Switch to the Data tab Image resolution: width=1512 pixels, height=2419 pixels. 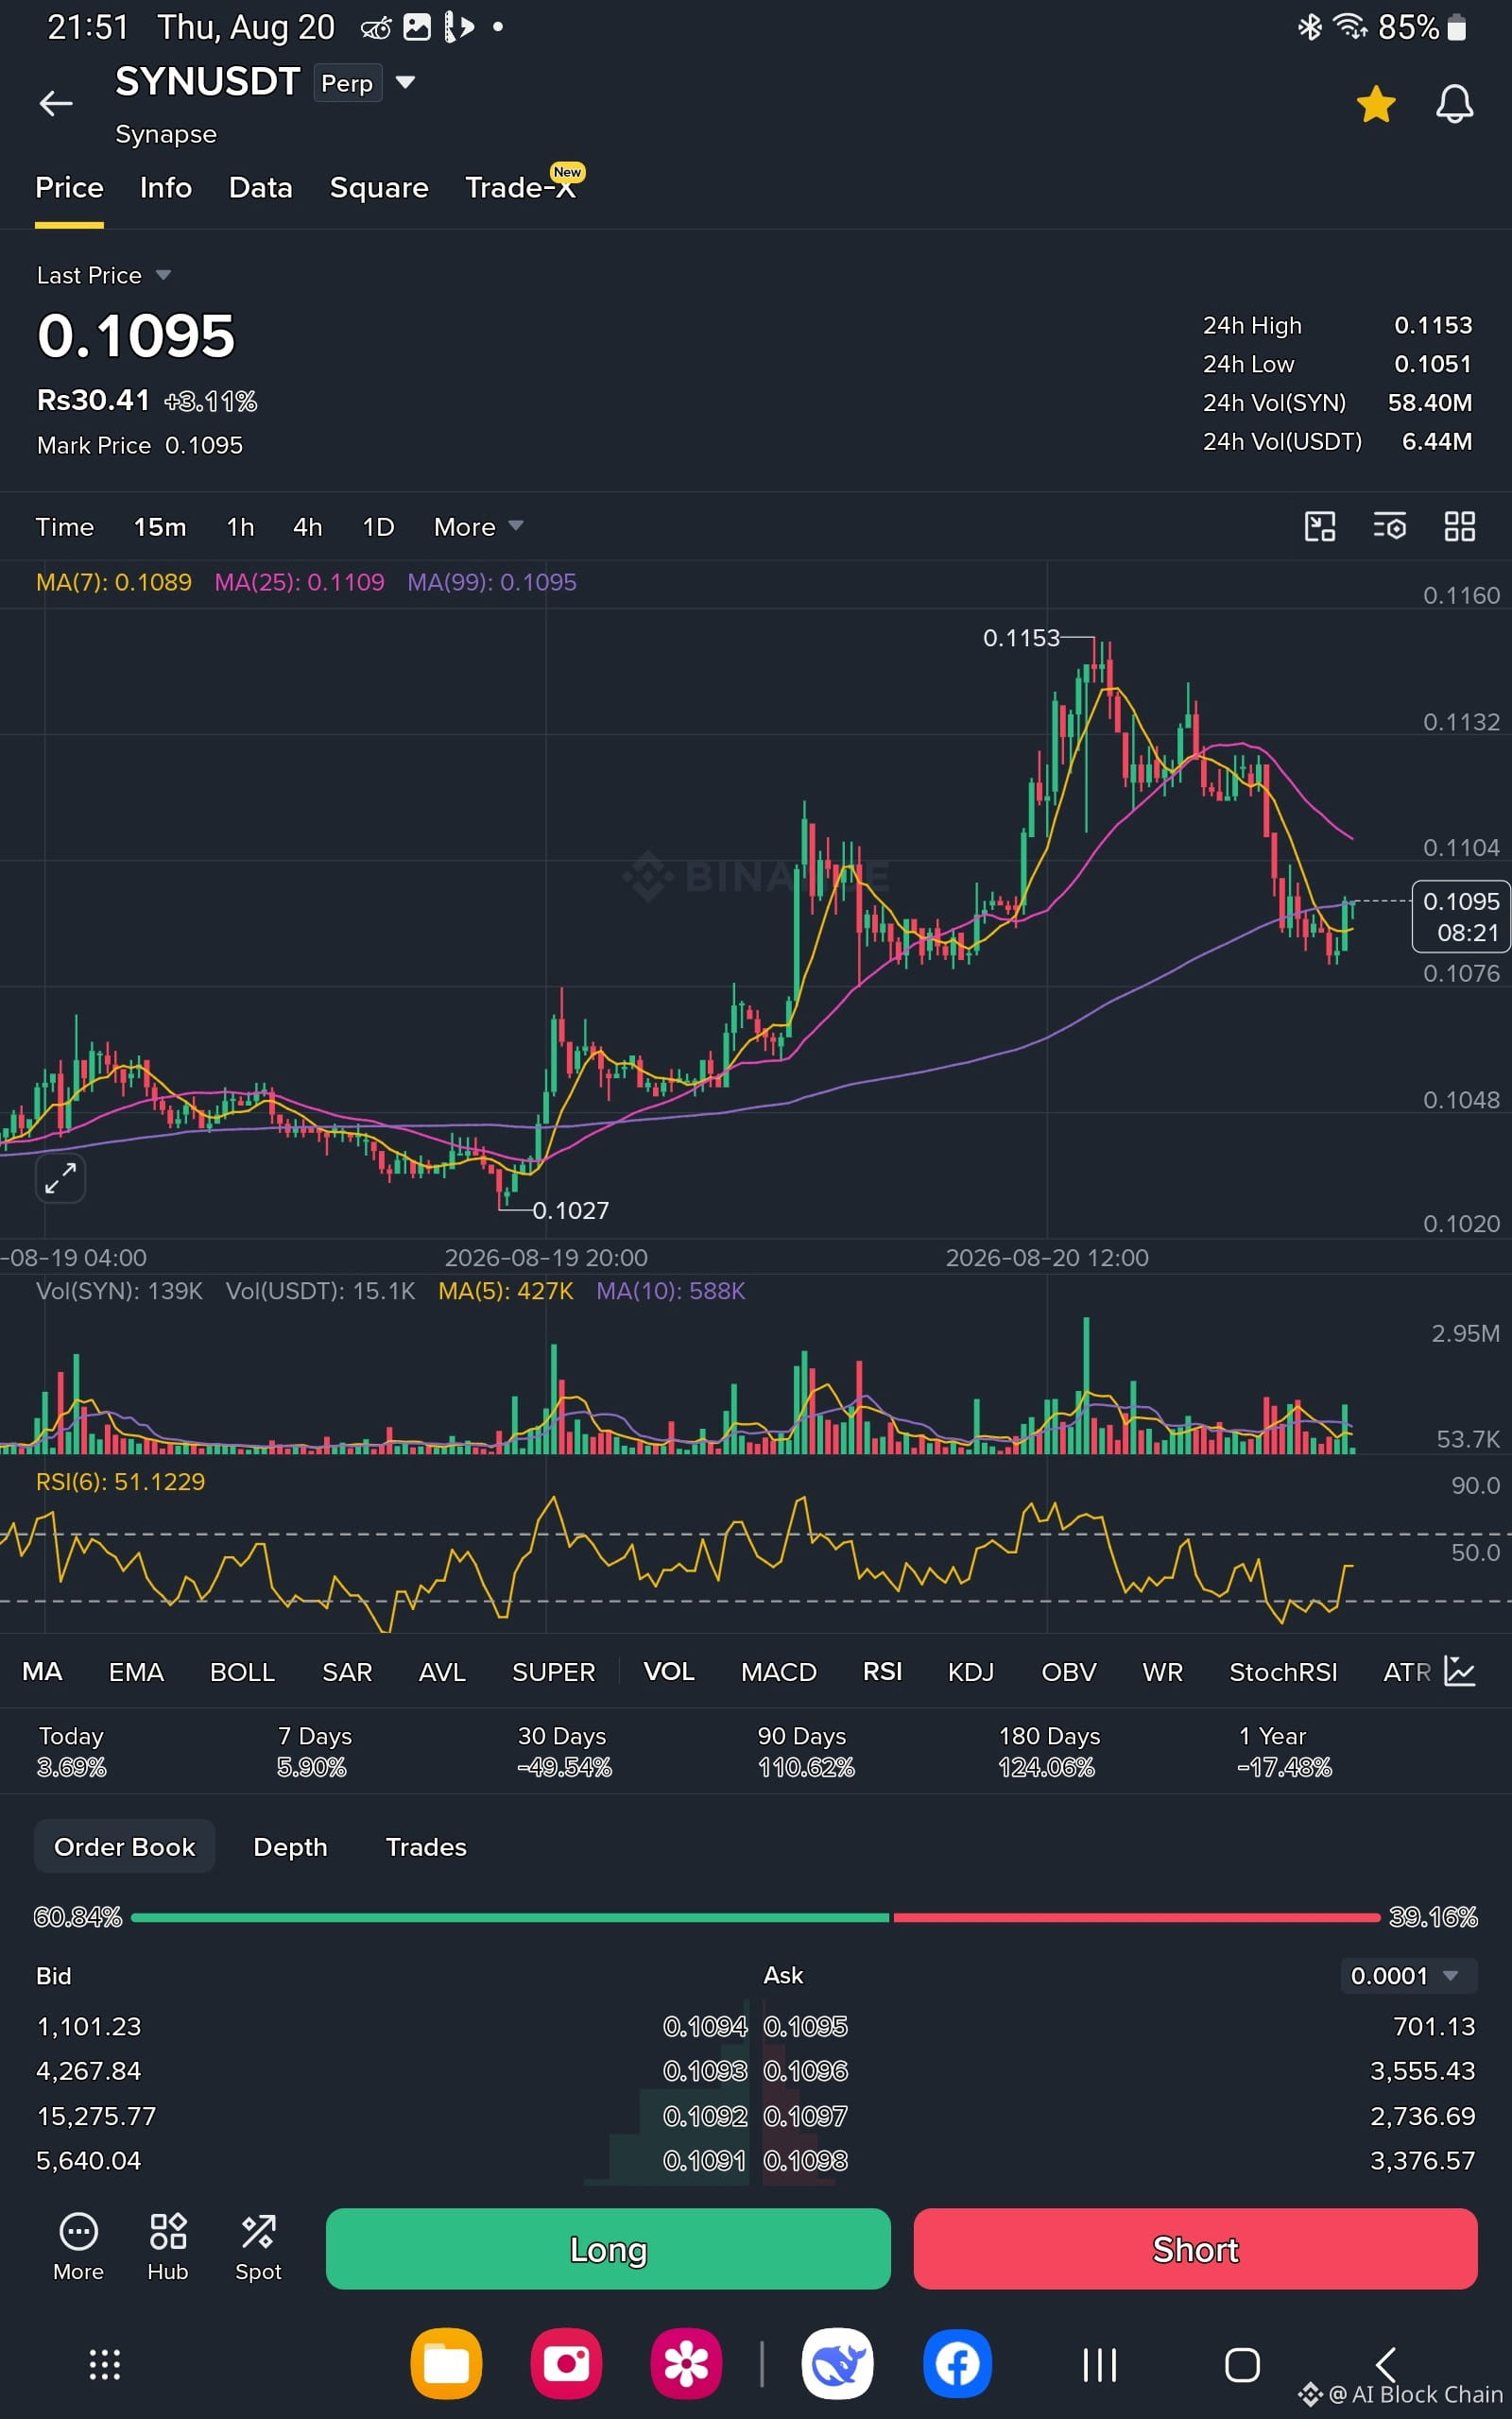tap(260, 188)
